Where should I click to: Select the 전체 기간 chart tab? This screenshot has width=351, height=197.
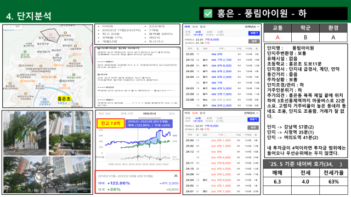(x=127, y=114)
